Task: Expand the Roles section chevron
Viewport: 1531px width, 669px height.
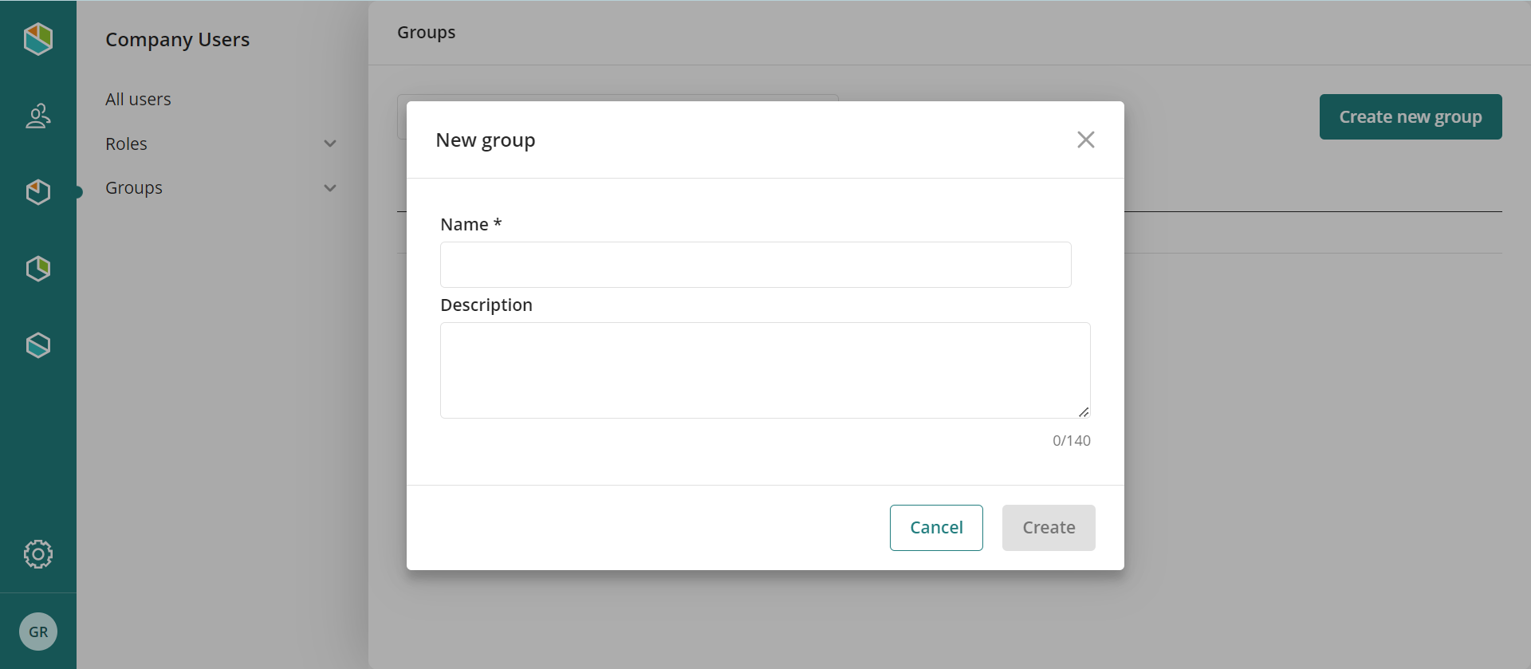Action: pos(330,144)
